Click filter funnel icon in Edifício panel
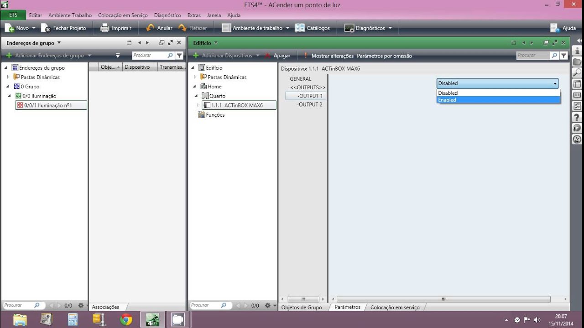The height and width of the screenshot is (328, 584). (564, 56)
